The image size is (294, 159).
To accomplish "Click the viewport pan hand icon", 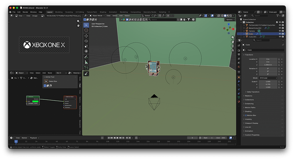I will 233,42.
